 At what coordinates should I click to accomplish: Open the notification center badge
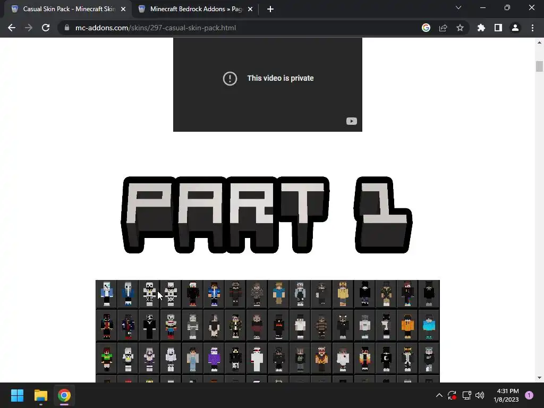tap(529, 395)
